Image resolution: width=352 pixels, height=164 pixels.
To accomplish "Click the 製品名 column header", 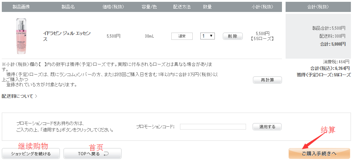I will (x=68, y=7).
